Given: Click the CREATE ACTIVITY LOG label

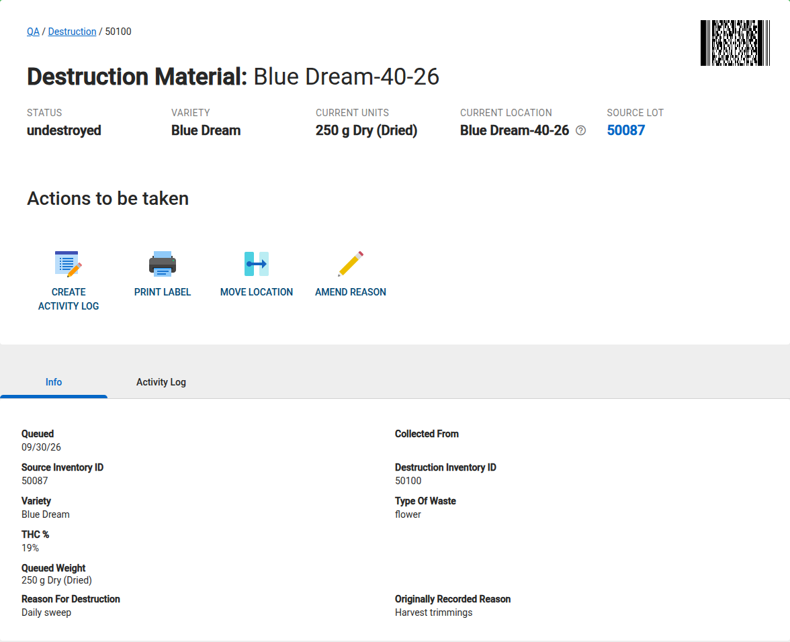Looking at the screenshot, I should point(69,299).
